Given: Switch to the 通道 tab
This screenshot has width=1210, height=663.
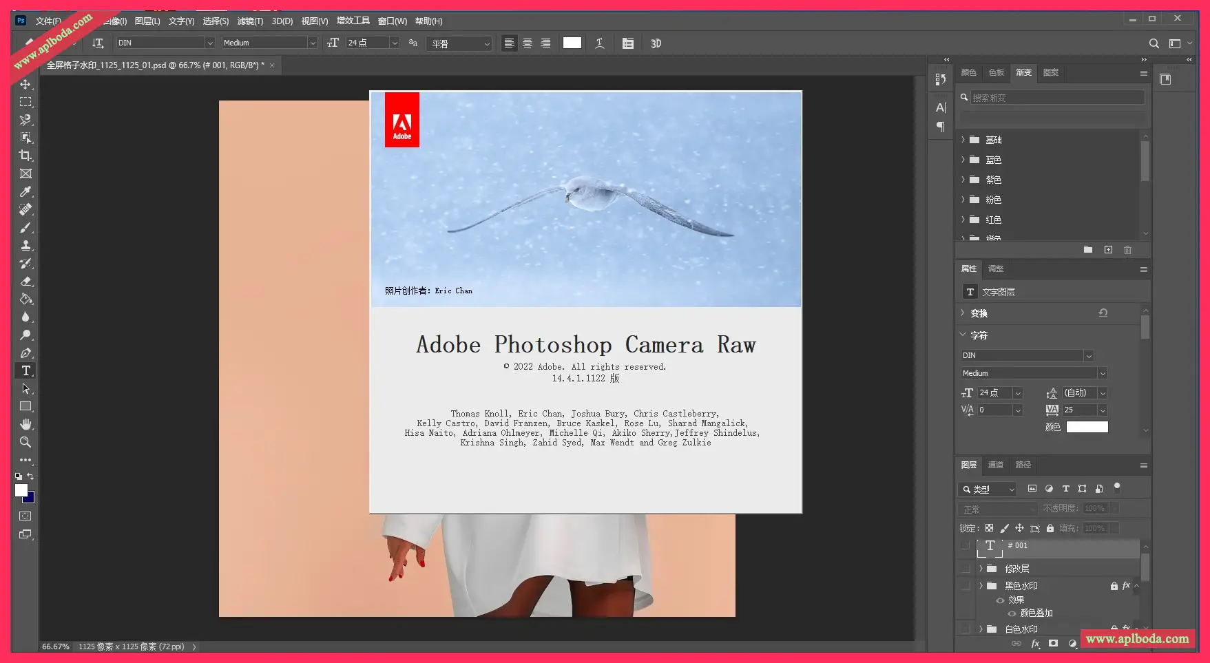Looking at the screenshot, I should 996,465.
